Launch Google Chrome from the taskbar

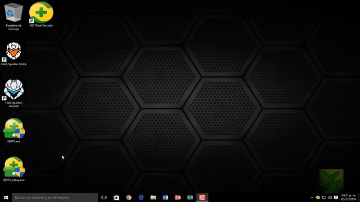(x=129, y=198)
